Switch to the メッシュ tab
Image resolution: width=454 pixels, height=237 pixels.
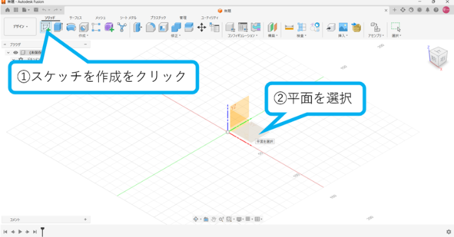pos(100,18)
